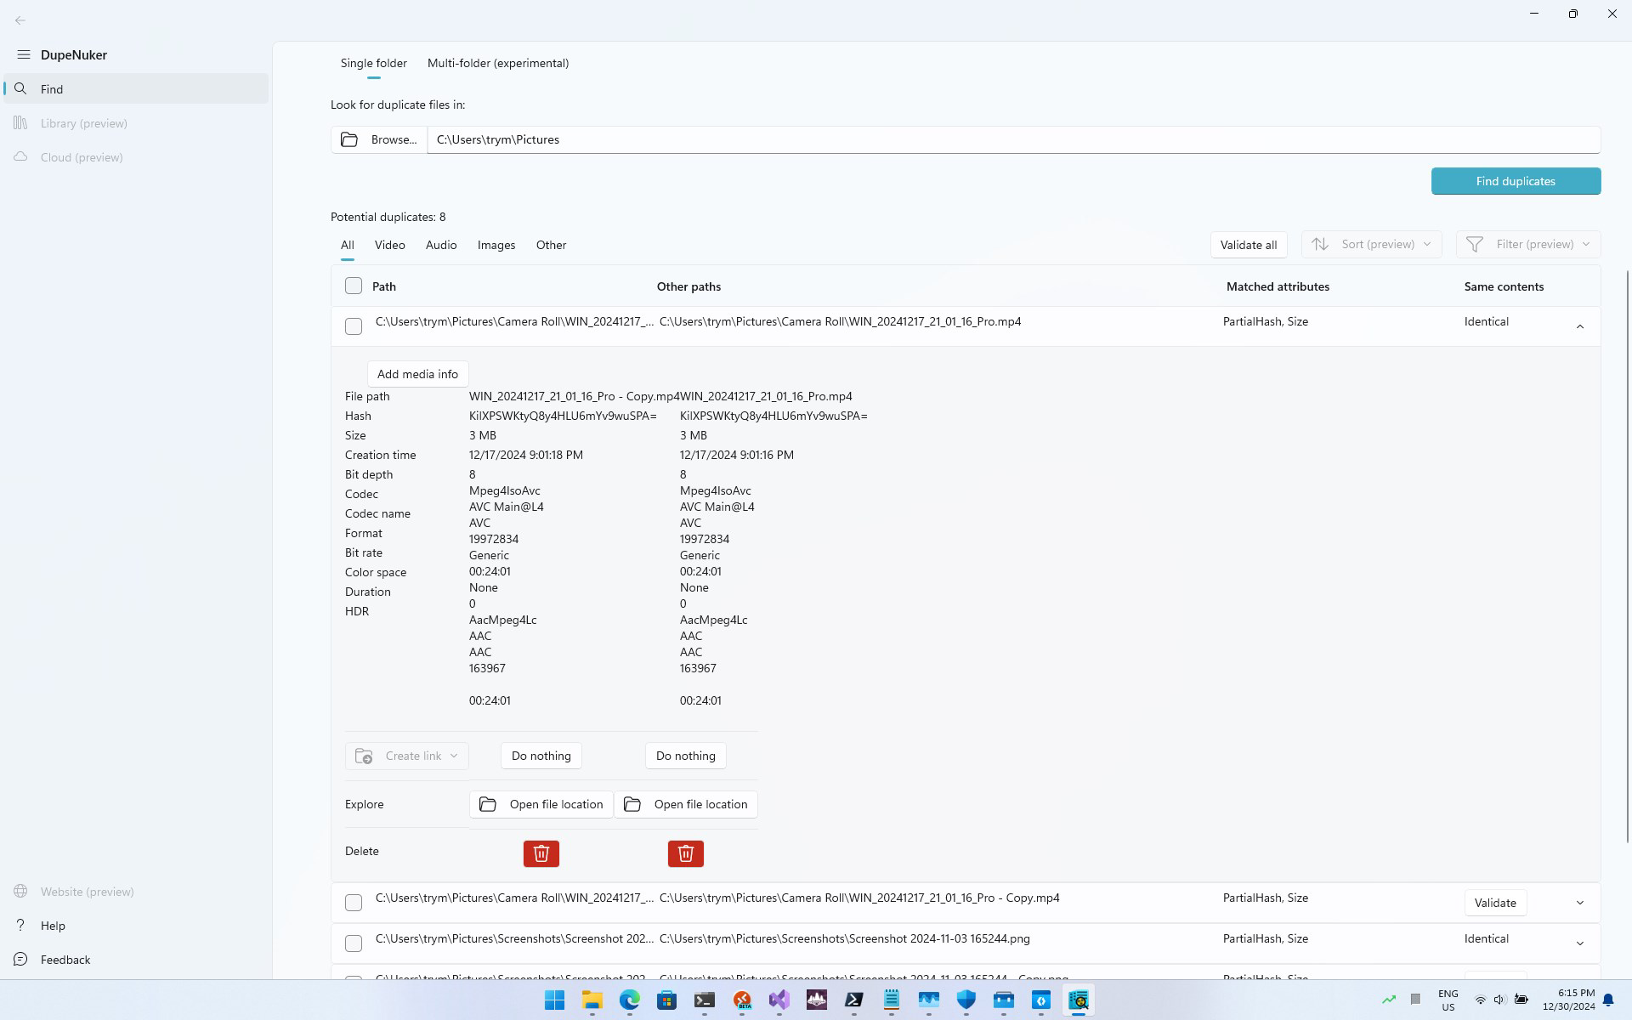Open notification bell in system tray
This screenshot has height=1020, width=1632.
pos(1608,1000)
